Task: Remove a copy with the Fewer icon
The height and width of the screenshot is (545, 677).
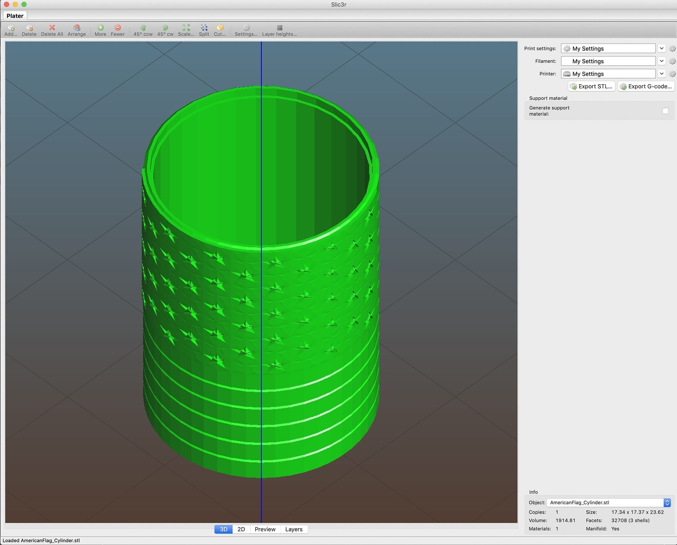Action: point(118,27)
